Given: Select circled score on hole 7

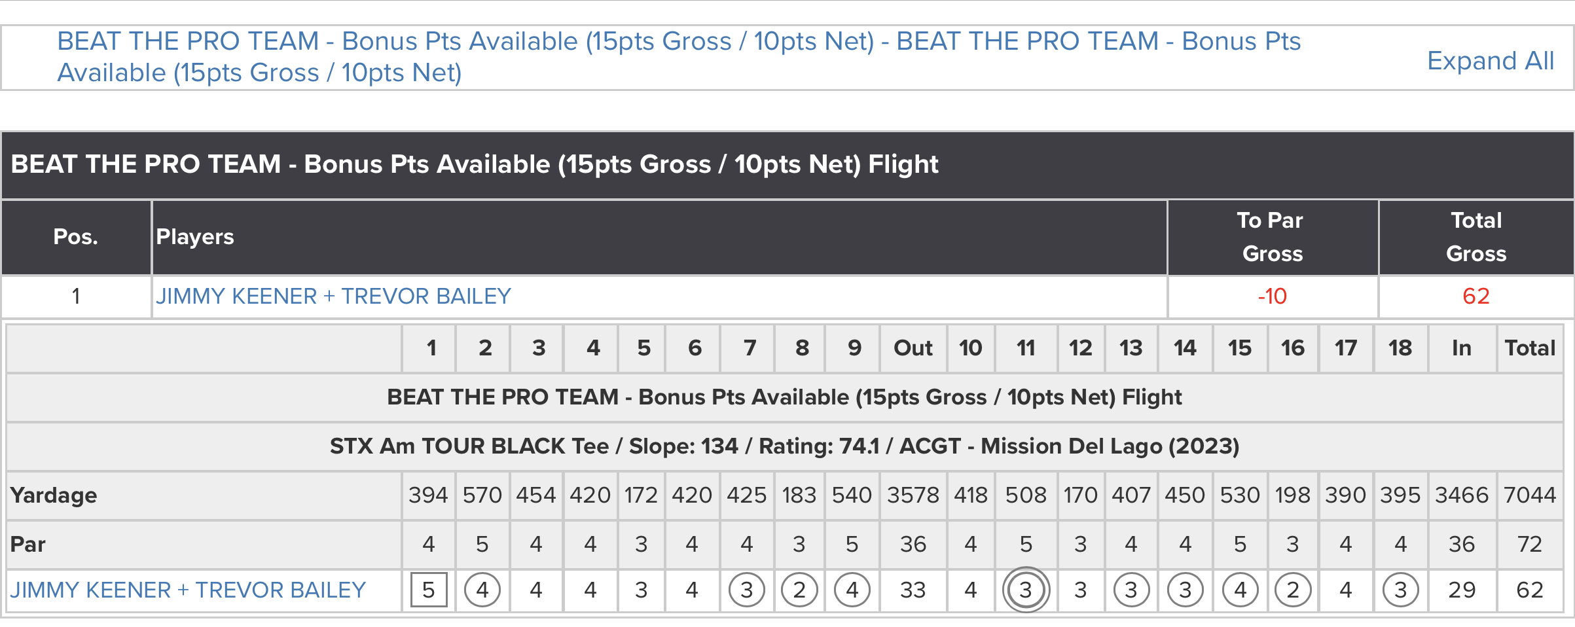Looking at the screenshot, I should 747,590.
